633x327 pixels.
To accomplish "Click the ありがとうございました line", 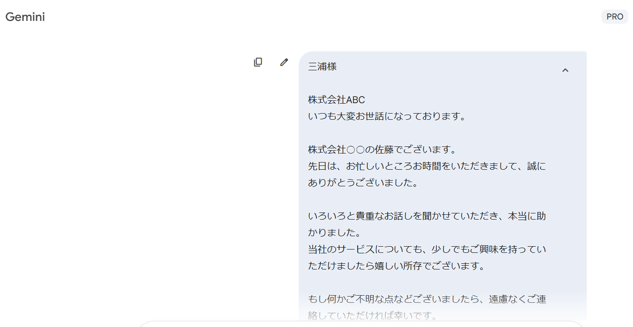I will [x=363, y=183].
